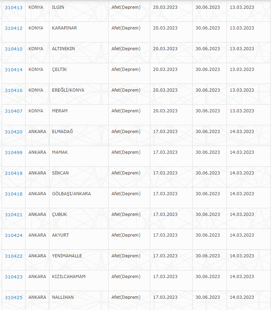Viewport: 271px width, 310px height.
Task: Open entry 310410 for ALTINEKİN
Action: [13, 49]
